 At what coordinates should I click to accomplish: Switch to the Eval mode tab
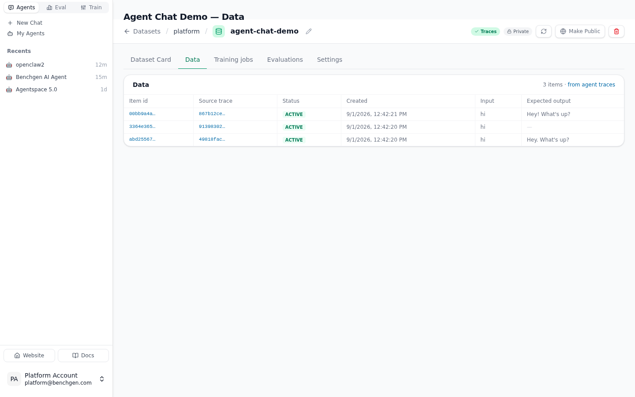pyautogui.click(x=56, y=7)
